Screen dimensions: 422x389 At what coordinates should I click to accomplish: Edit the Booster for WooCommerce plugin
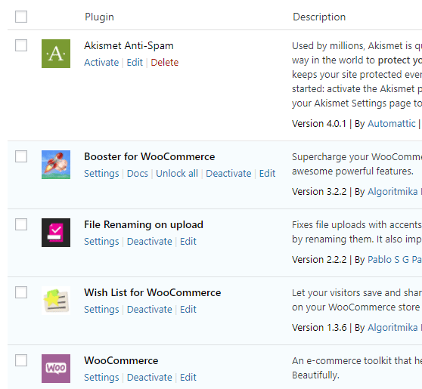click(x=267, y=174)
